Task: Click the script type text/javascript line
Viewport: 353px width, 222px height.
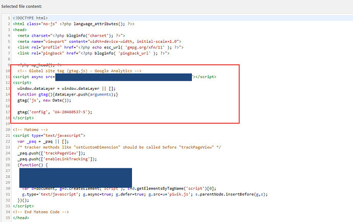Action: 49,136
